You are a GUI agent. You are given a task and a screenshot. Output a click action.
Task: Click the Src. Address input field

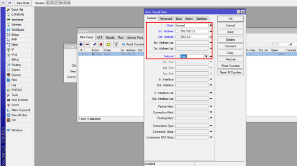[x=194, y=31]
